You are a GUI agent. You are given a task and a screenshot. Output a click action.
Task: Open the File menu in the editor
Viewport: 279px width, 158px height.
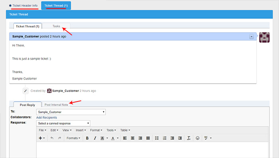pos(43,130)
